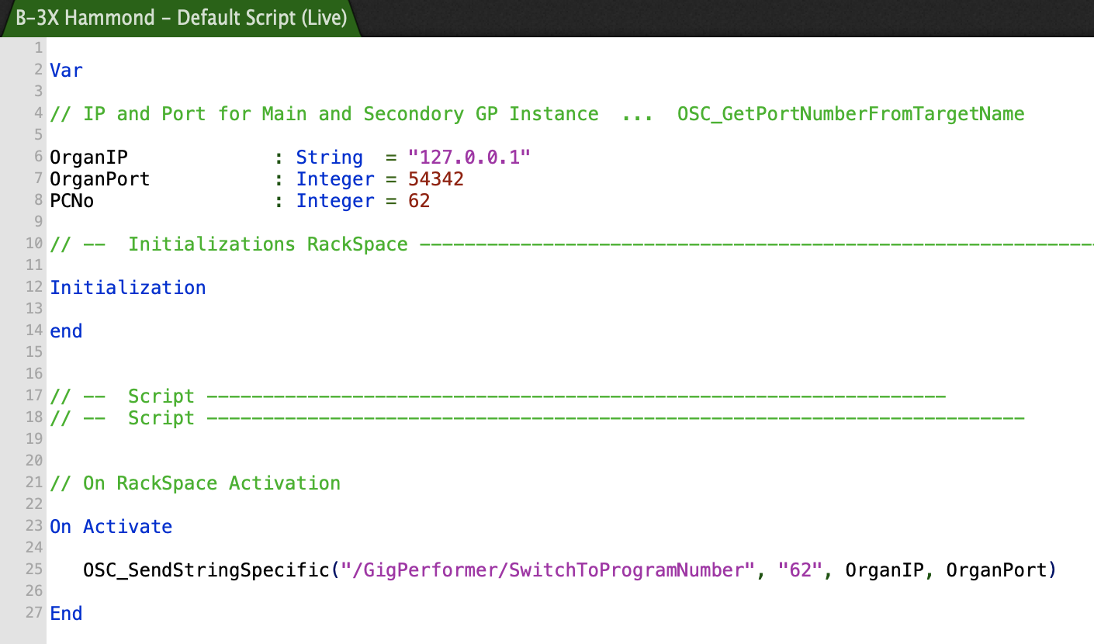
Task: Click the On Activate statement
Action: pos(111,527)
